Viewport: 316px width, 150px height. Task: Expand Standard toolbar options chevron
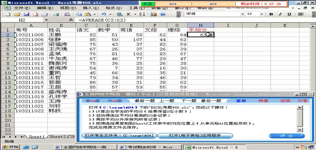point(179,14)
